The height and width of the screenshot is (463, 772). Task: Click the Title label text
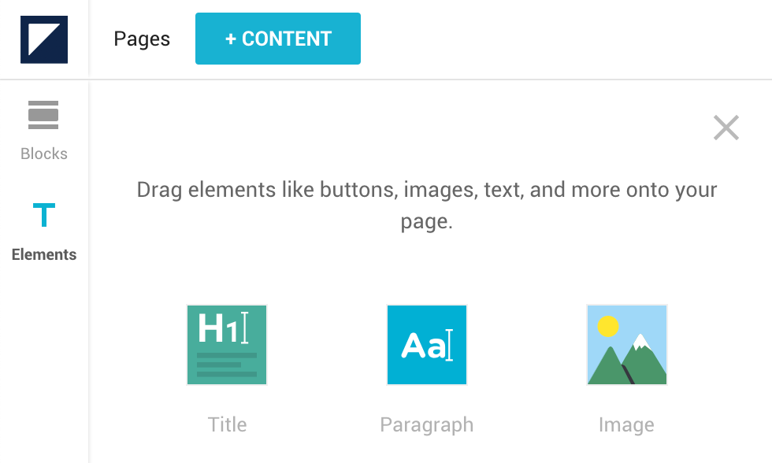[227, 424]
